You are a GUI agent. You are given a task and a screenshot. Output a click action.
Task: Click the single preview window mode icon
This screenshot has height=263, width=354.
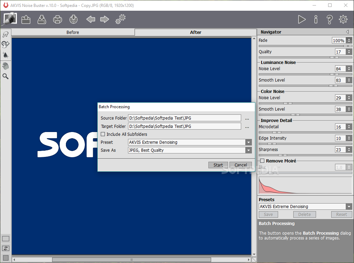tap(6, 238)
